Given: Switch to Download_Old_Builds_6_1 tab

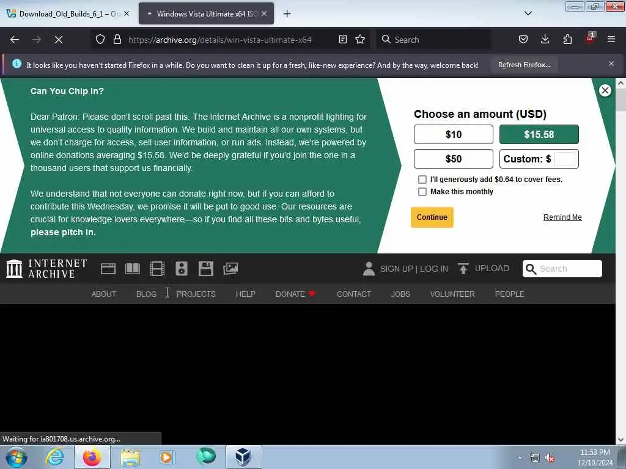Looking at the screenshot, I should pyautogui.click(x=68, y=14).
